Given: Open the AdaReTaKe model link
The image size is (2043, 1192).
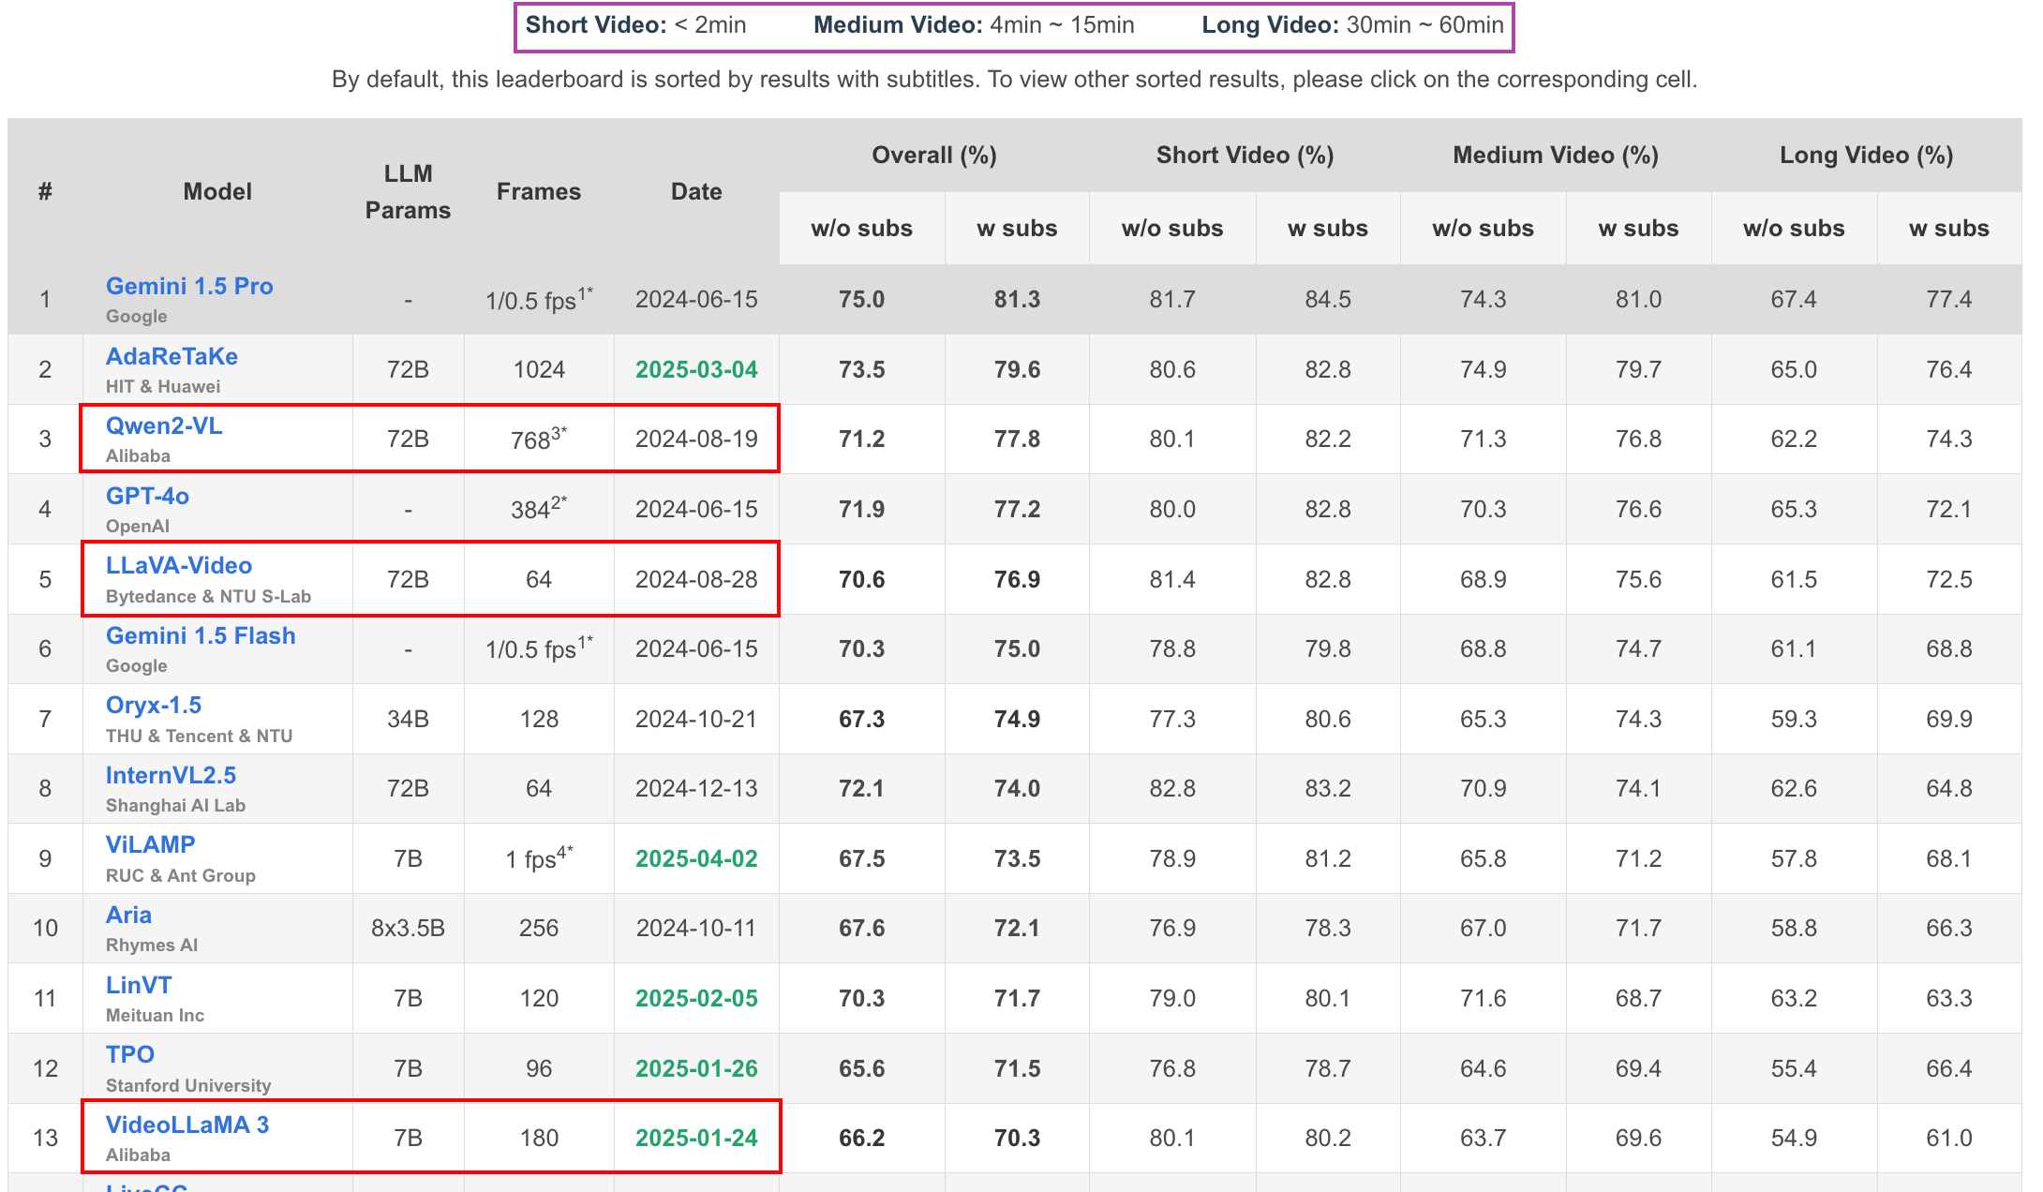Looking at the screenshot, I should (x=171, y=356).
